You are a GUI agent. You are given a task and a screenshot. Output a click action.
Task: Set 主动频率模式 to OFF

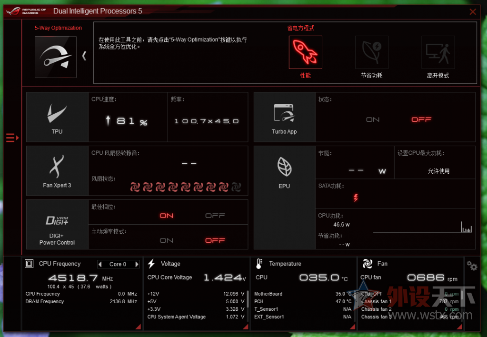(x=215, y=240)
